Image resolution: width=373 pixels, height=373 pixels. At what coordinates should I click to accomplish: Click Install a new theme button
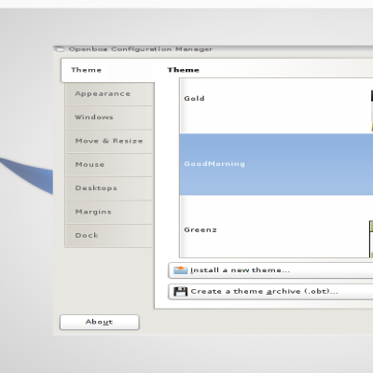270,270
